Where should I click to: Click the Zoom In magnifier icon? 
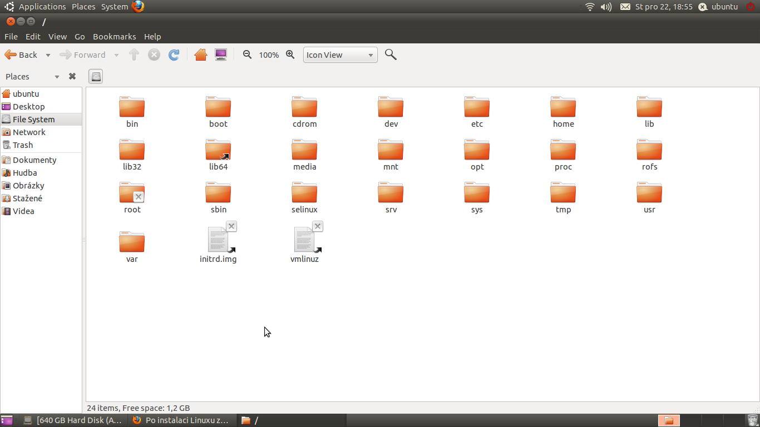pyautogui.click(x=290, y=54)
